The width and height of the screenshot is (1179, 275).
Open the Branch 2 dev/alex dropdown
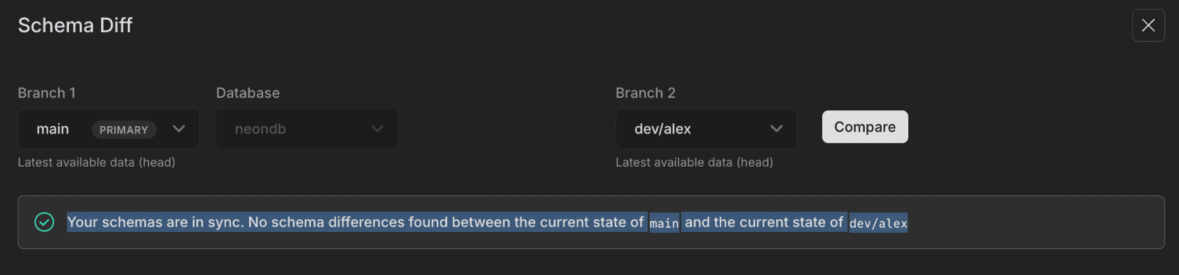[x=706, y=129]
